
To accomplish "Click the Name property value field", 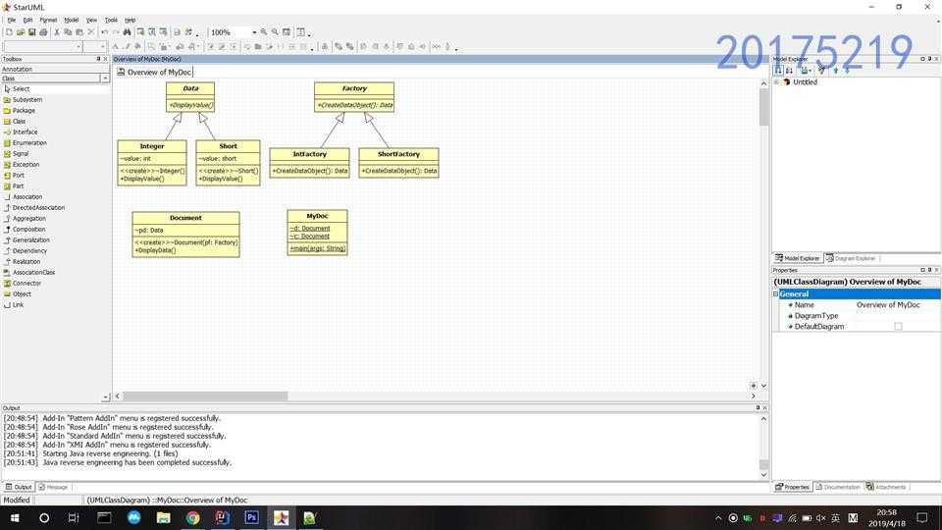I will [897, 305].
